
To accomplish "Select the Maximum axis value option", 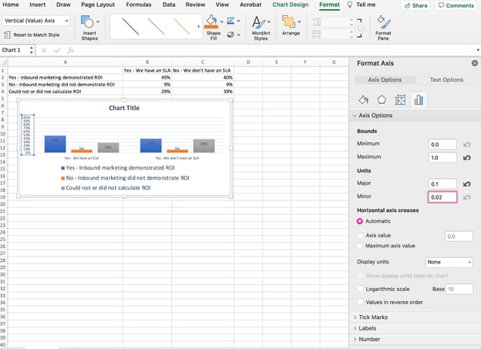I will point(360,246).
